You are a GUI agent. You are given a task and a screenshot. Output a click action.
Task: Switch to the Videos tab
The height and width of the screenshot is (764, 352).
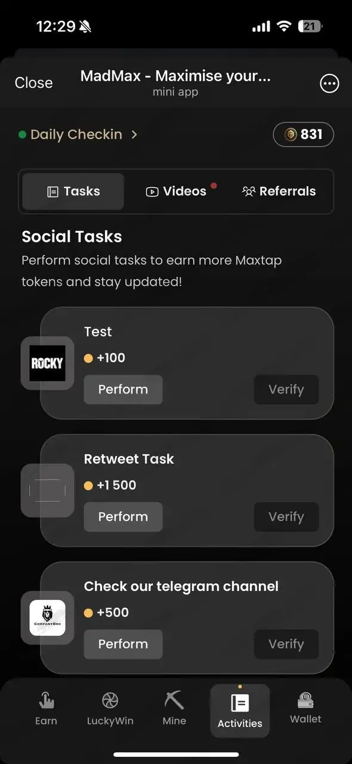(x=176, y=192)
